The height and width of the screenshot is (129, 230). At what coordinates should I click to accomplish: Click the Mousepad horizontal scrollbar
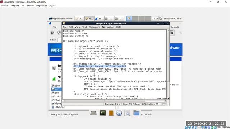115,101
